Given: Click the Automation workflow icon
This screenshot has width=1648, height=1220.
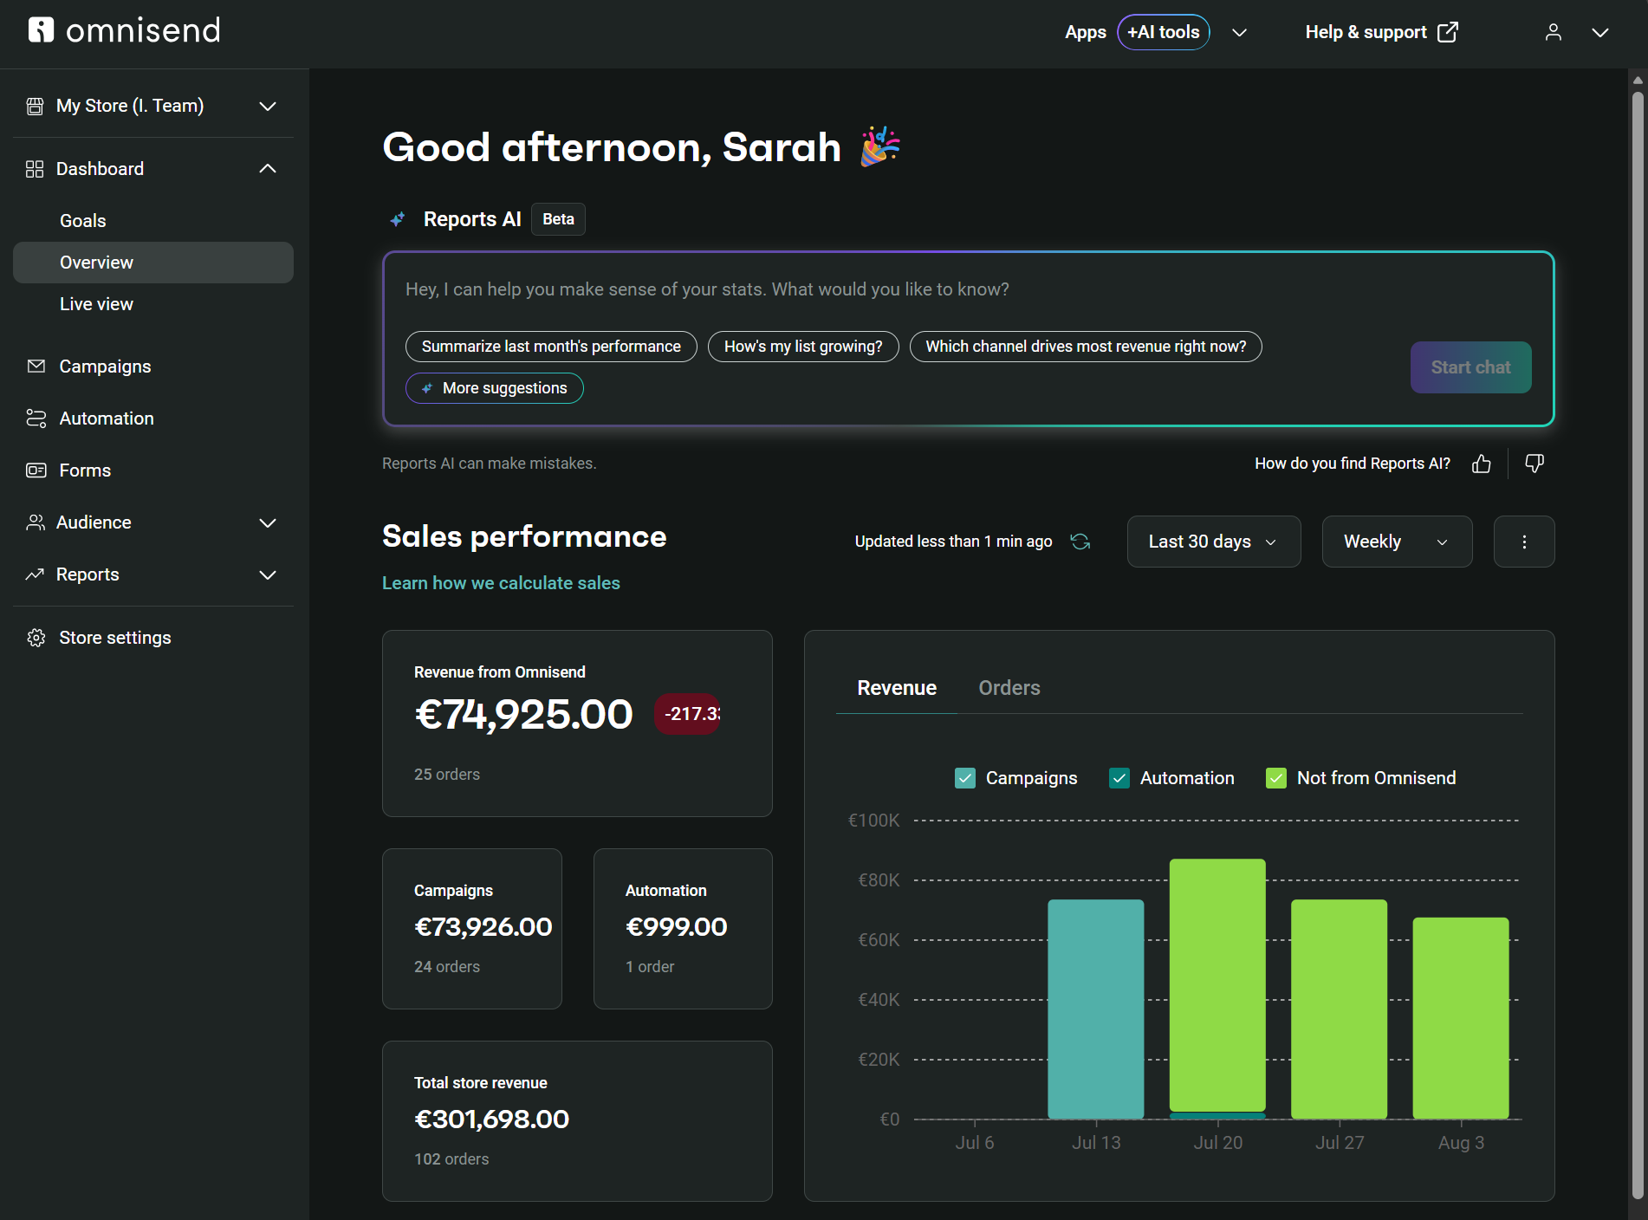Looking at the screenshot, I should click(x=36, y=419).
